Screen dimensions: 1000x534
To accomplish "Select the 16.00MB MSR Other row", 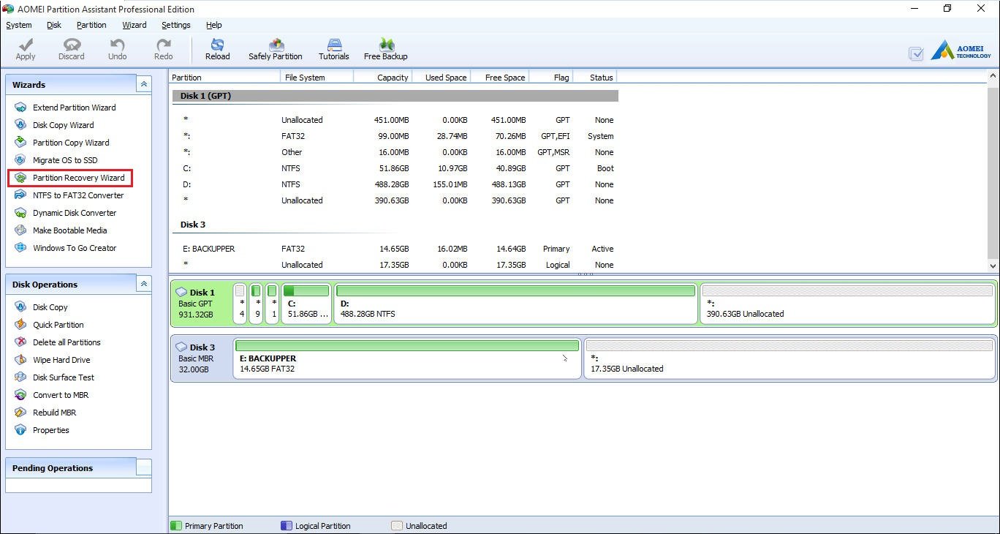I will 395,152.
